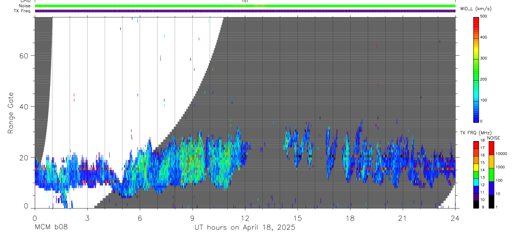The width and height of the screenshot is (512, 236).
Task: Click the '9' label in TX FRQ legend
Action: pos(483,207)
